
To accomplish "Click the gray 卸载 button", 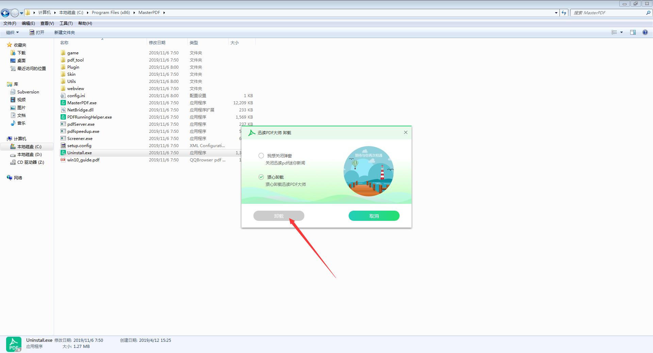I will pos(279,216).
